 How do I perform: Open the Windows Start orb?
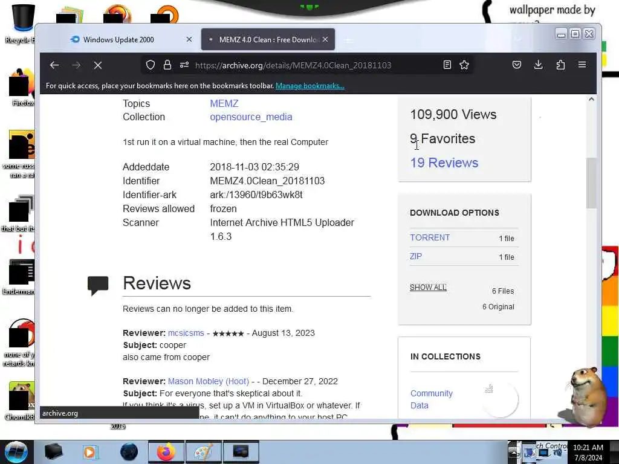tap(16, 452)
